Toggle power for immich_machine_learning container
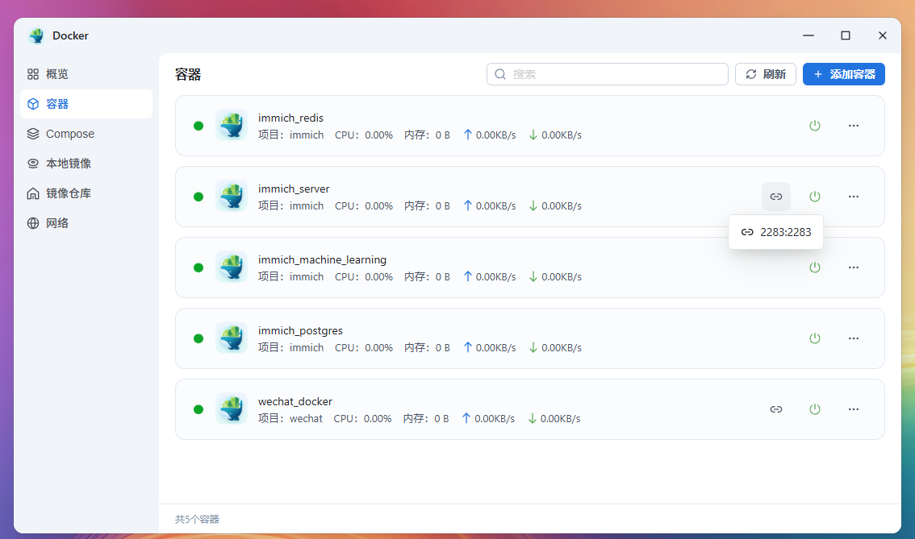The image size is (915, 539). (815, 267)
